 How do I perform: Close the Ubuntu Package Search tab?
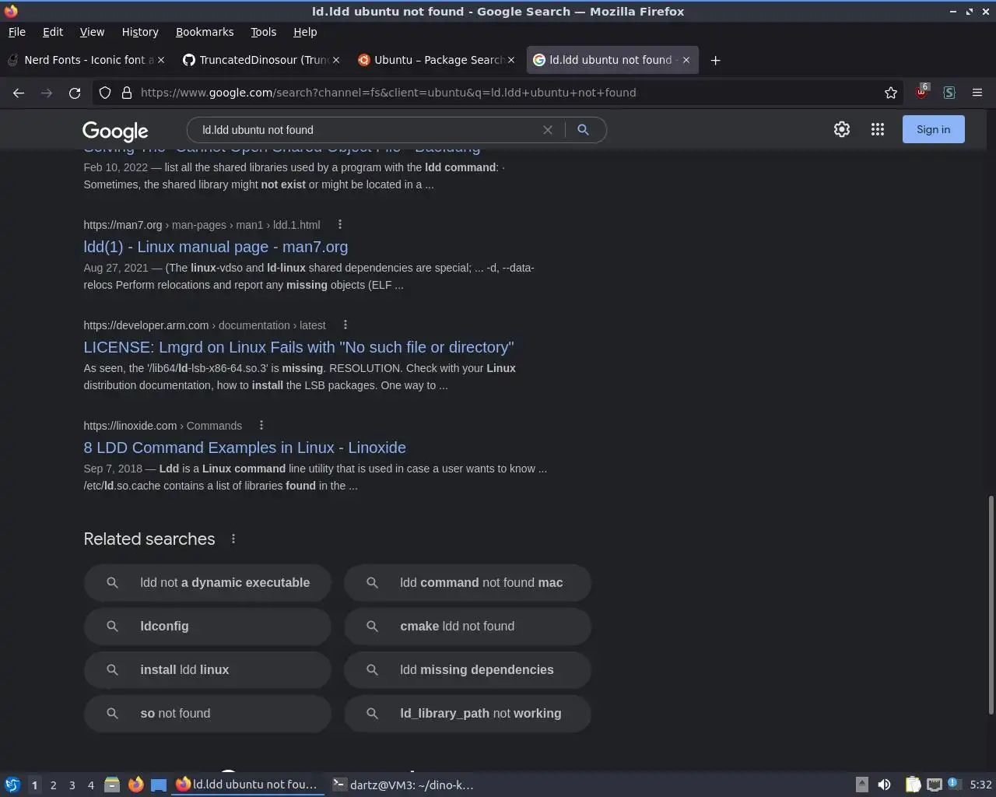[511, 60]
